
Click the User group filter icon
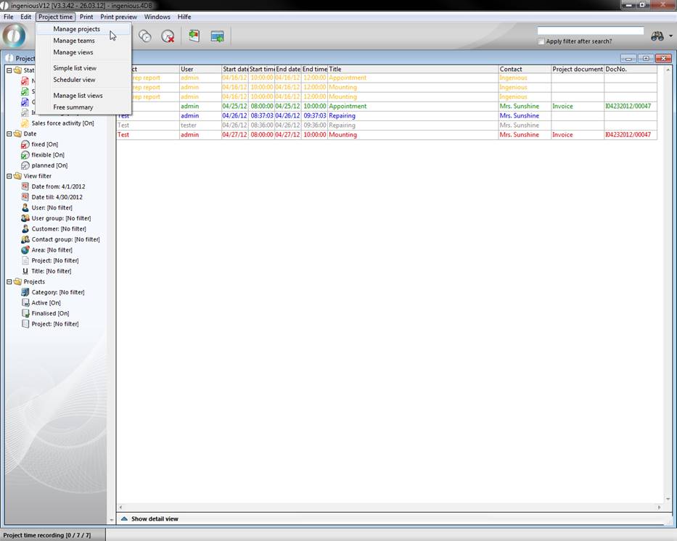[25, 218]
